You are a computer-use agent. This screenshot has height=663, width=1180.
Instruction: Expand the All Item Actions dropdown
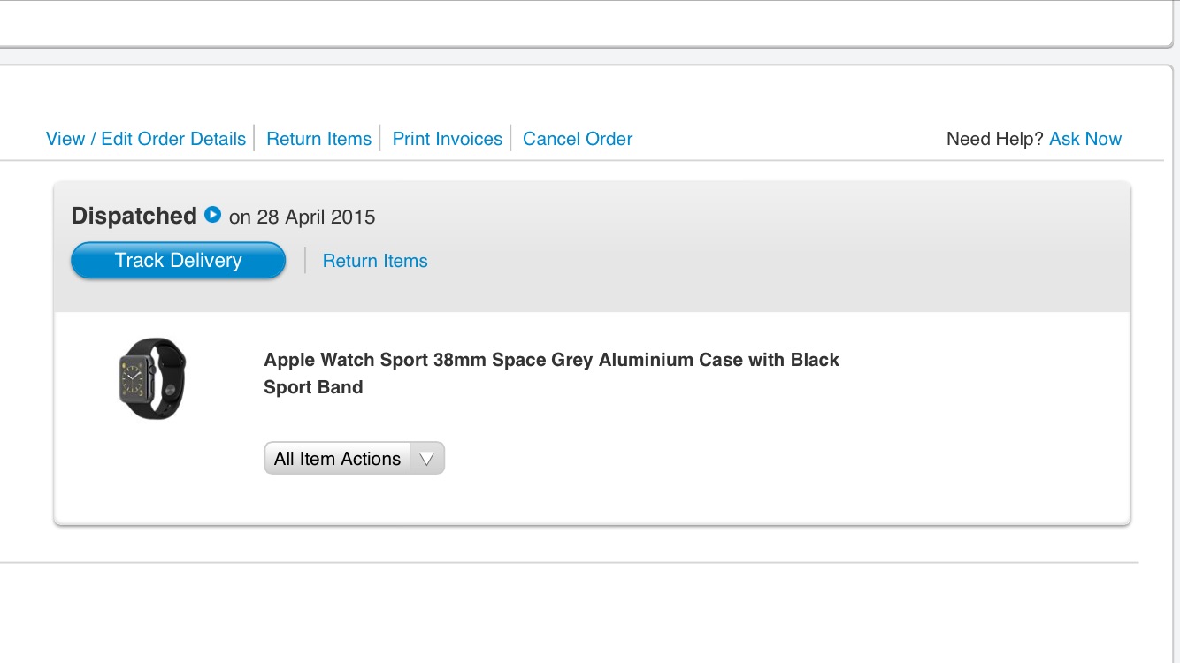[x=354, y=459]
